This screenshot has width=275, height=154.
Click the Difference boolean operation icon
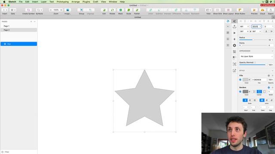coord(176,10)
